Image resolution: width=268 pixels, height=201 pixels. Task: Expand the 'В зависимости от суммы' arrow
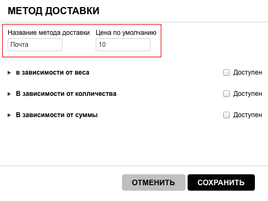point(9,115)
